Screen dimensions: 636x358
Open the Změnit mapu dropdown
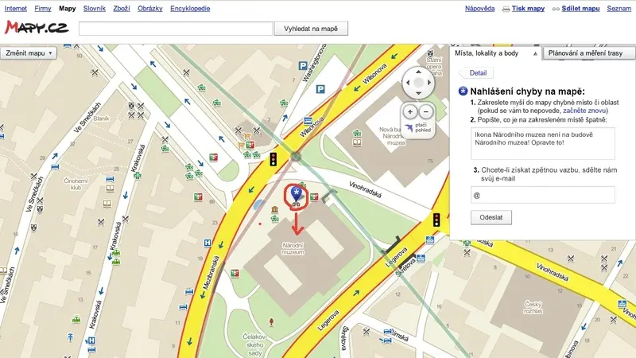[x=29, y=53]
